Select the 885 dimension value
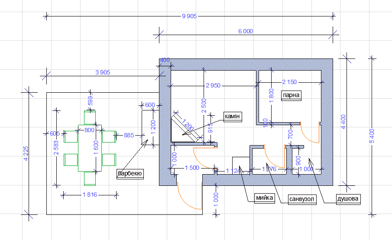Image resolution: width=392 pixels, height=240 pixels. [129, 135]
